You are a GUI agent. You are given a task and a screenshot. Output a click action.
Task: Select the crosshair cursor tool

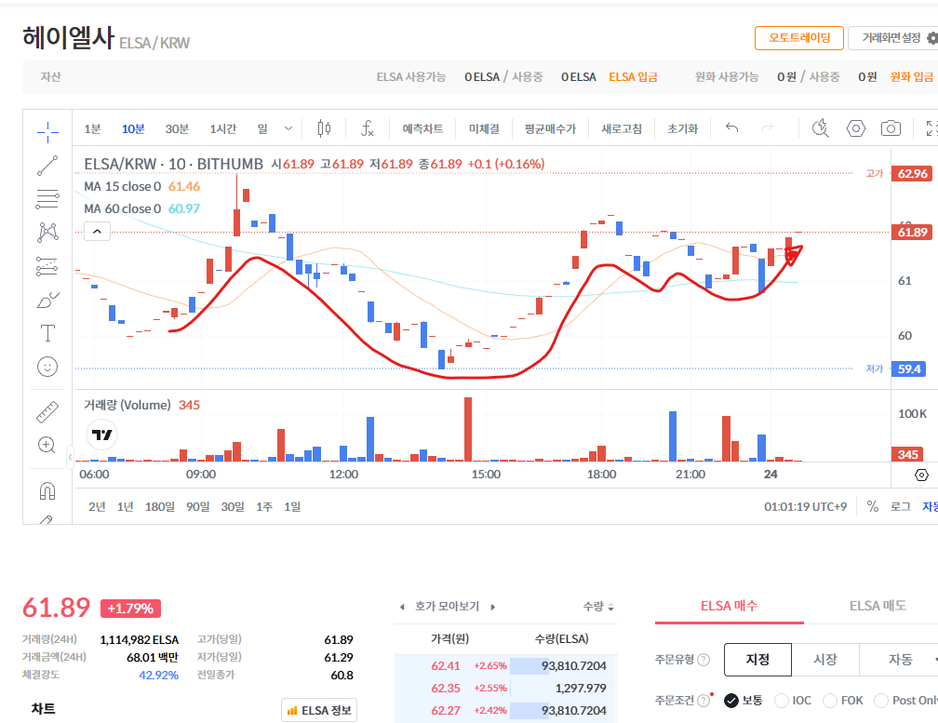pyautogui.click(x=47, y=132)
